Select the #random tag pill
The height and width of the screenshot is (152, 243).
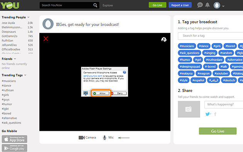click(x=226, y=53)
